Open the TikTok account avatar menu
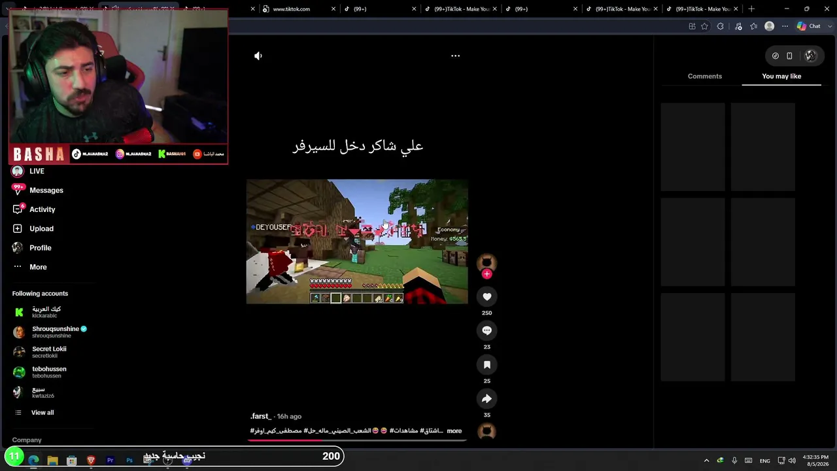Image resolution: width=837 pixels, height=471 pixels. point(810,56)
